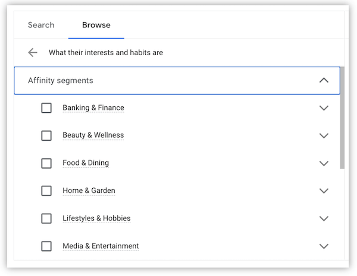357x276 pixels.
Task: Select the Browse tab
Action: click(96, 25)
